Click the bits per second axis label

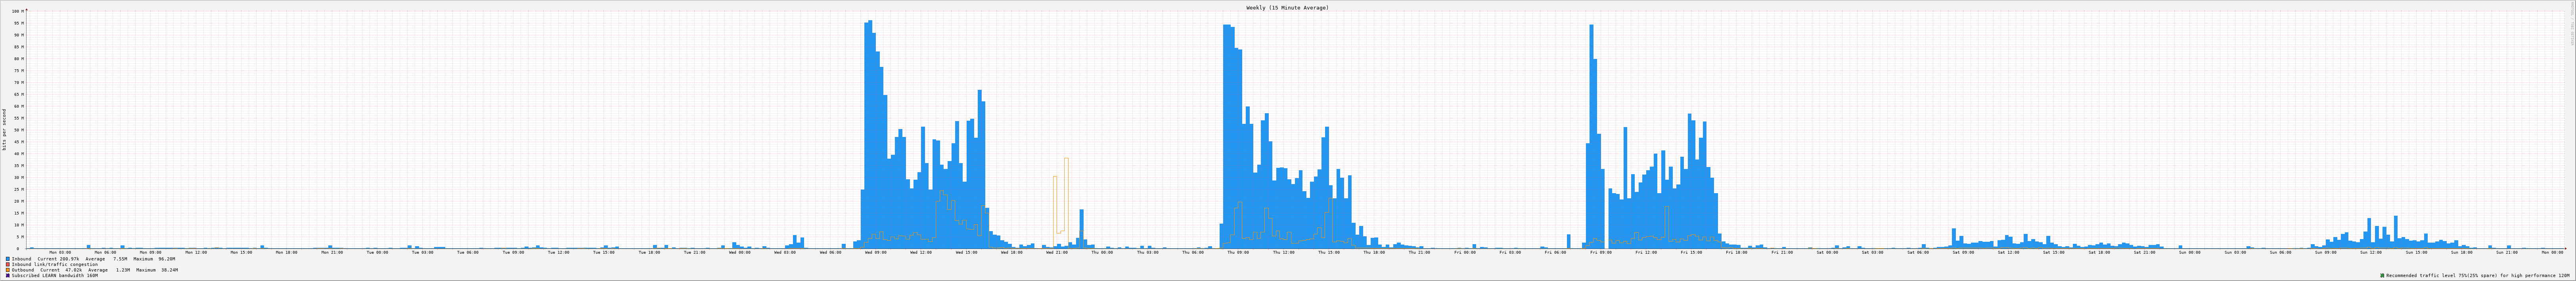click(x=4, y=129)
